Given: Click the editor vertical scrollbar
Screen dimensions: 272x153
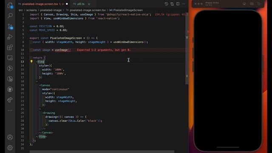Looking at the screenshot, I should (x=187, y=48).
